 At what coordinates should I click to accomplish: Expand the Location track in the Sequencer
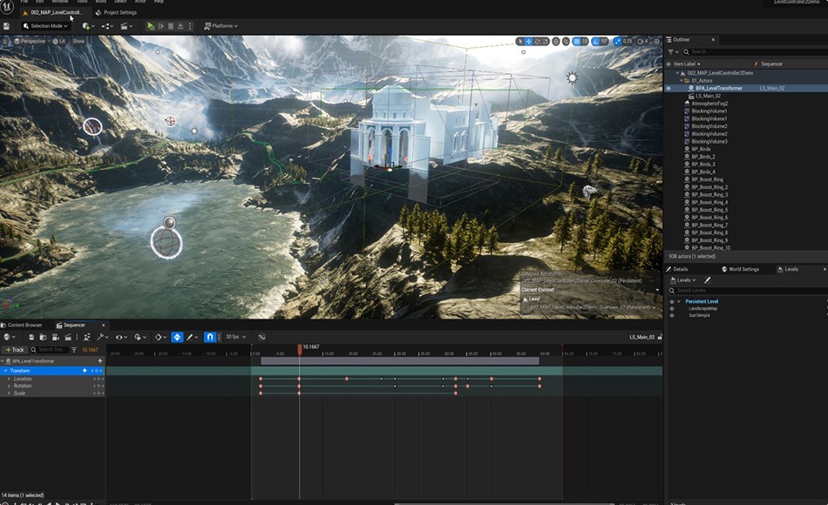[x=9, y=380]
